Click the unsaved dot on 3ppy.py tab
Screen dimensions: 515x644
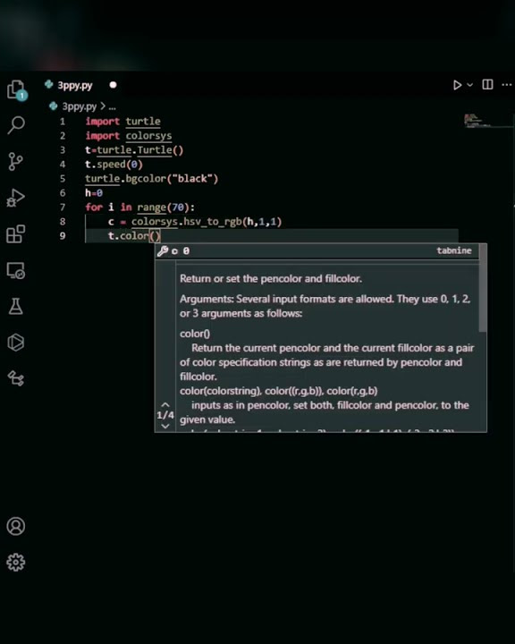[x=113, y=85]
